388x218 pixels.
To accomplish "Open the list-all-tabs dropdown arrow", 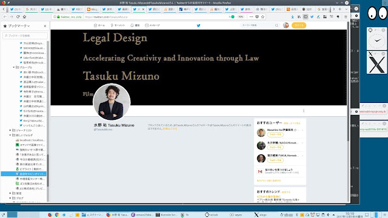I will [x=346, y=9].
